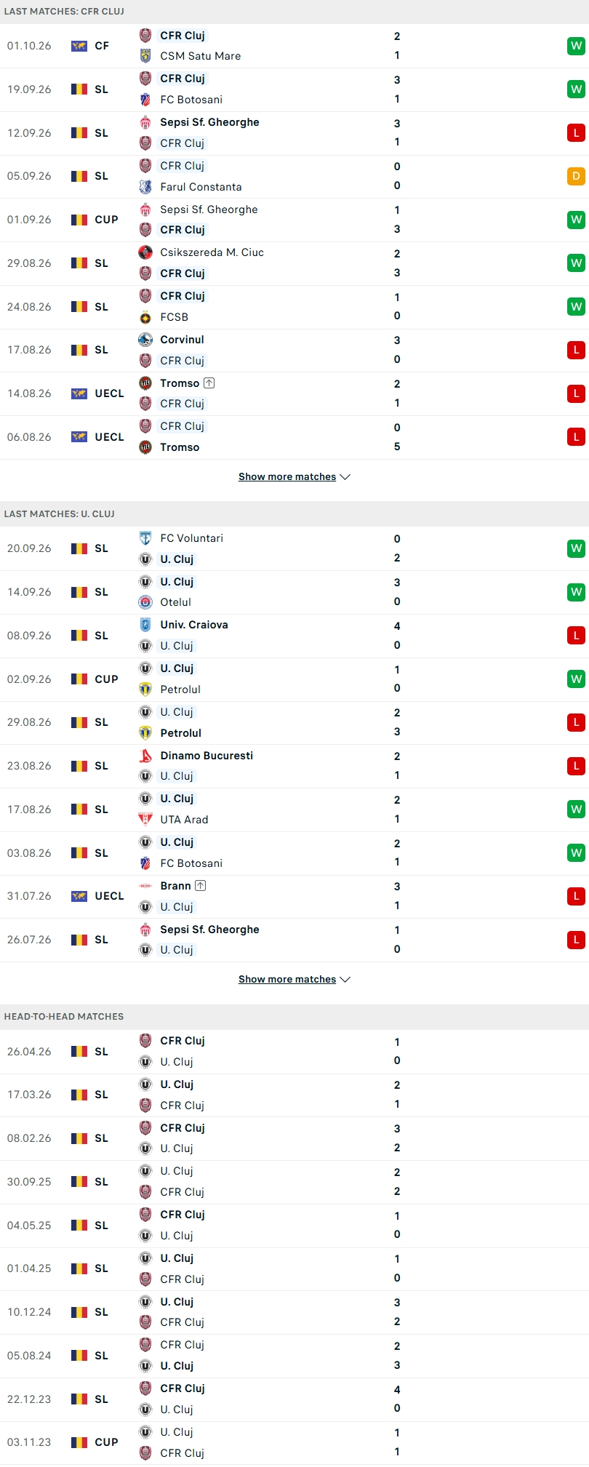Expand Show more matches under U. Cluj

[x=294, y=980]
